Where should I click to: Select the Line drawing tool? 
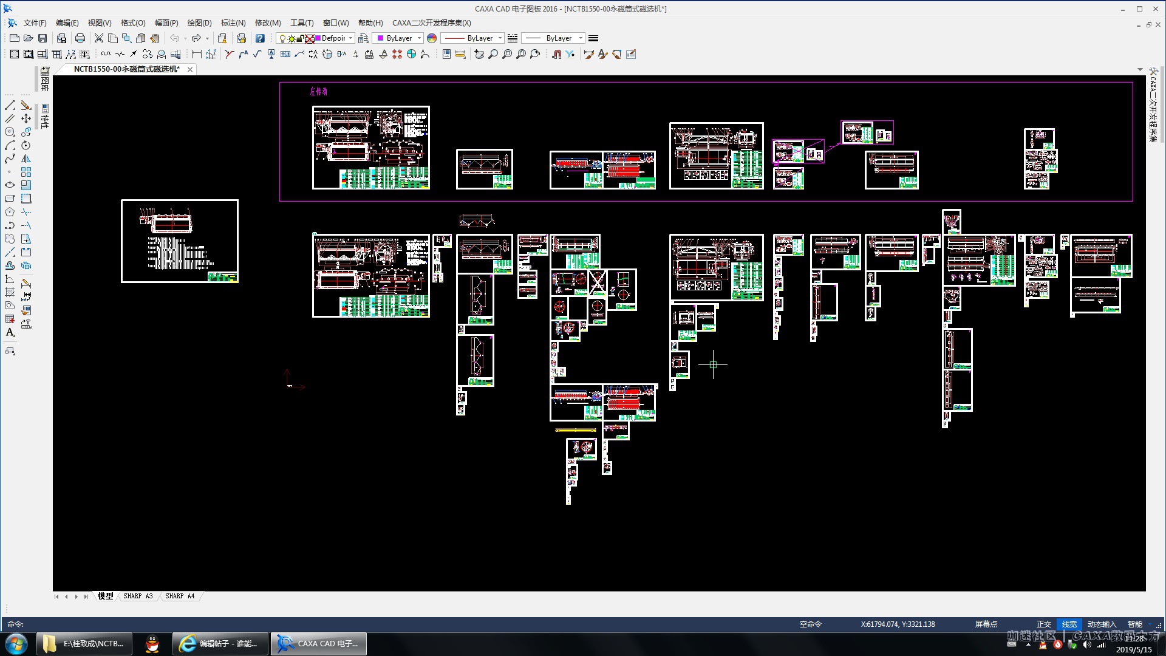point(10,106)
